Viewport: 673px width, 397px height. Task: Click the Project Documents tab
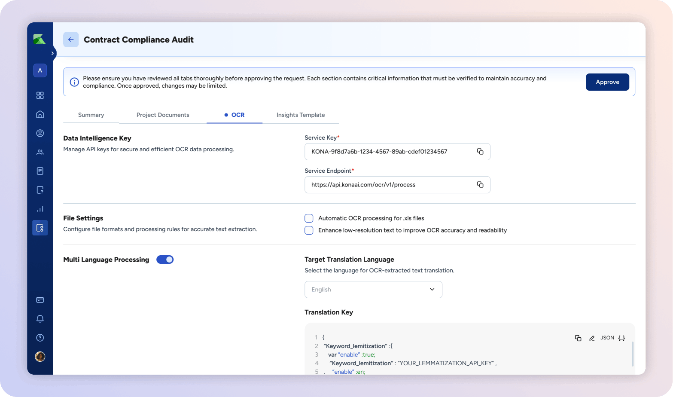pyautogui.click(x=163, y=115)
